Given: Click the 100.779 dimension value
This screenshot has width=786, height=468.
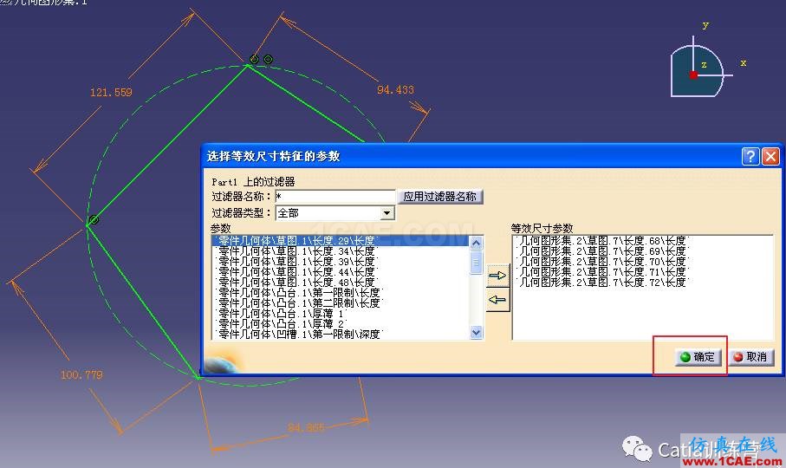Looking at the screenshot, I should 81,374.
